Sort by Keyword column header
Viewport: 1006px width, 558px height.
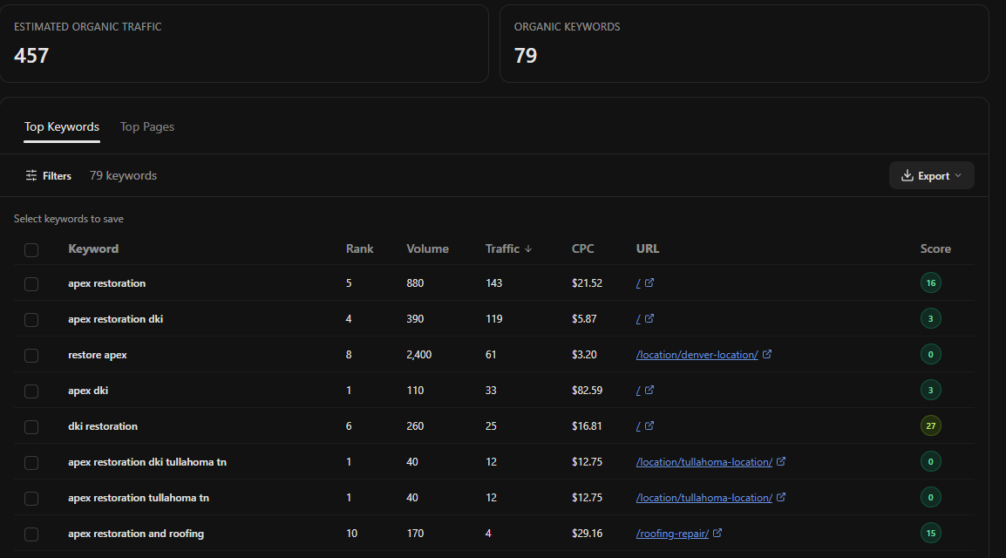click(93, 248)
